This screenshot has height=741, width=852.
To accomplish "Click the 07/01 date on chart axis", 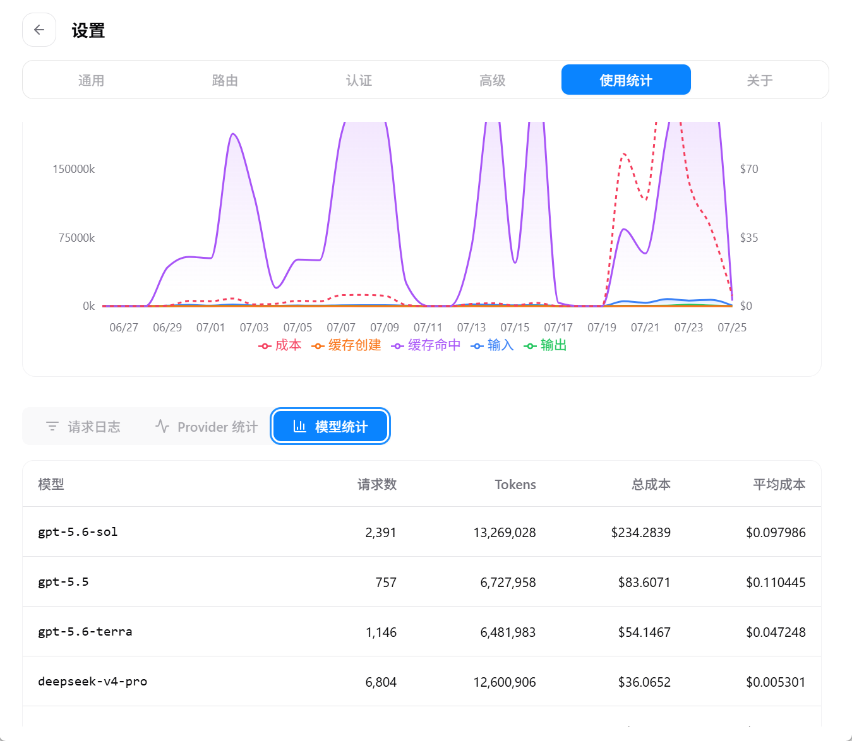I will click(x=211, y=327).
